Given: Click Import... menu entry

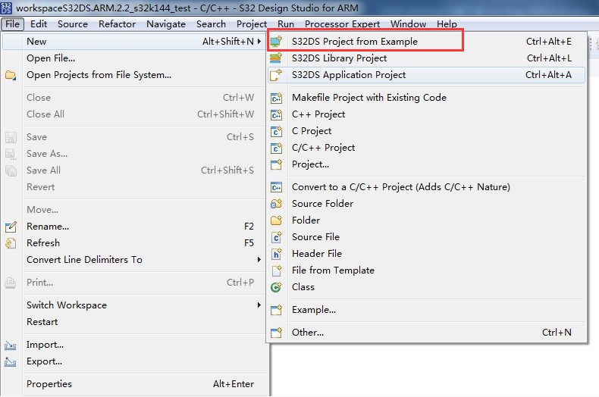Looking at the screenshot, I should coord(133,345).
